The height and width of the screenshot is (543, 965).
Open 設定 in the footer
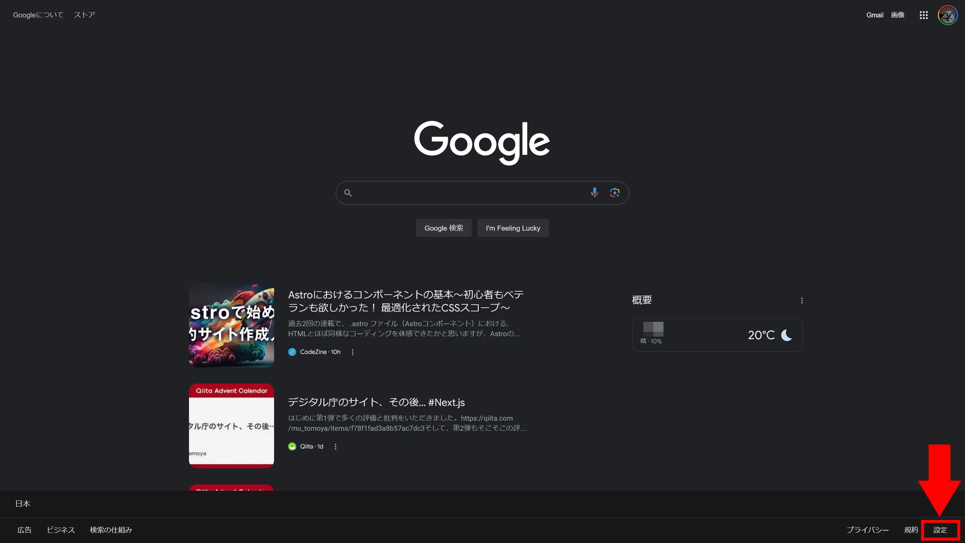[940, 530]
